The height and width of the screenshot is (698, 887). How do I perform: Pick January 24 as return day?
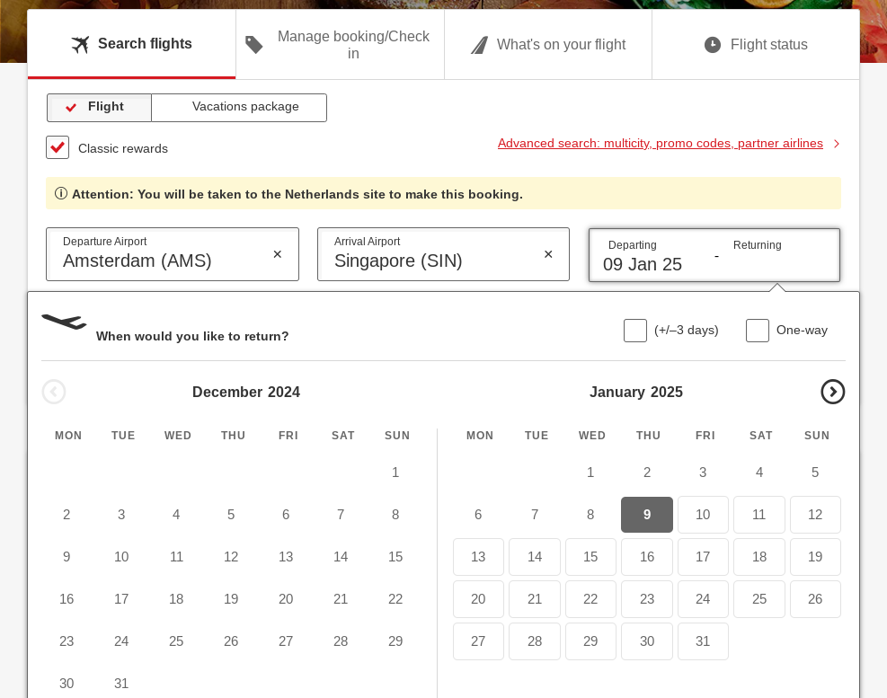point(703,599)
